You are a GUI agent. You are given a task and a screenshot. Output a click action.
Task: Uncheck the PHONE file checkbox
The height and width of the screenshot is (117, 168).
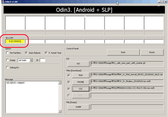click(69, 82)
